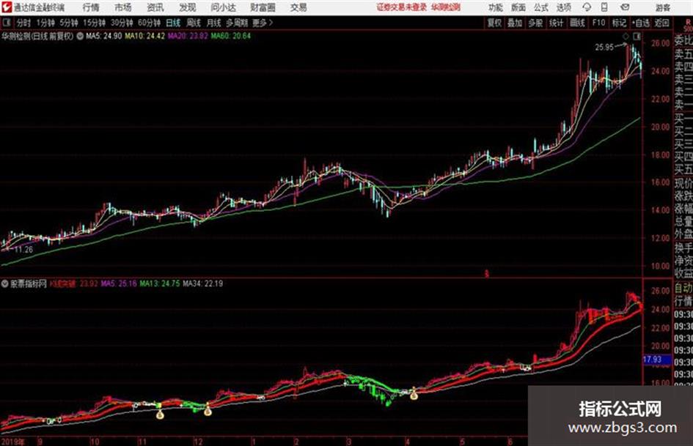
Task: Click the red R marker at right top
Action: 689,22
